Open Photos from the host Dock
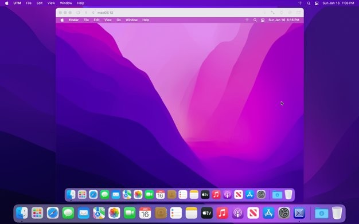Image resolution: width=359 pixels, height=224 pixels. (114, 213)
